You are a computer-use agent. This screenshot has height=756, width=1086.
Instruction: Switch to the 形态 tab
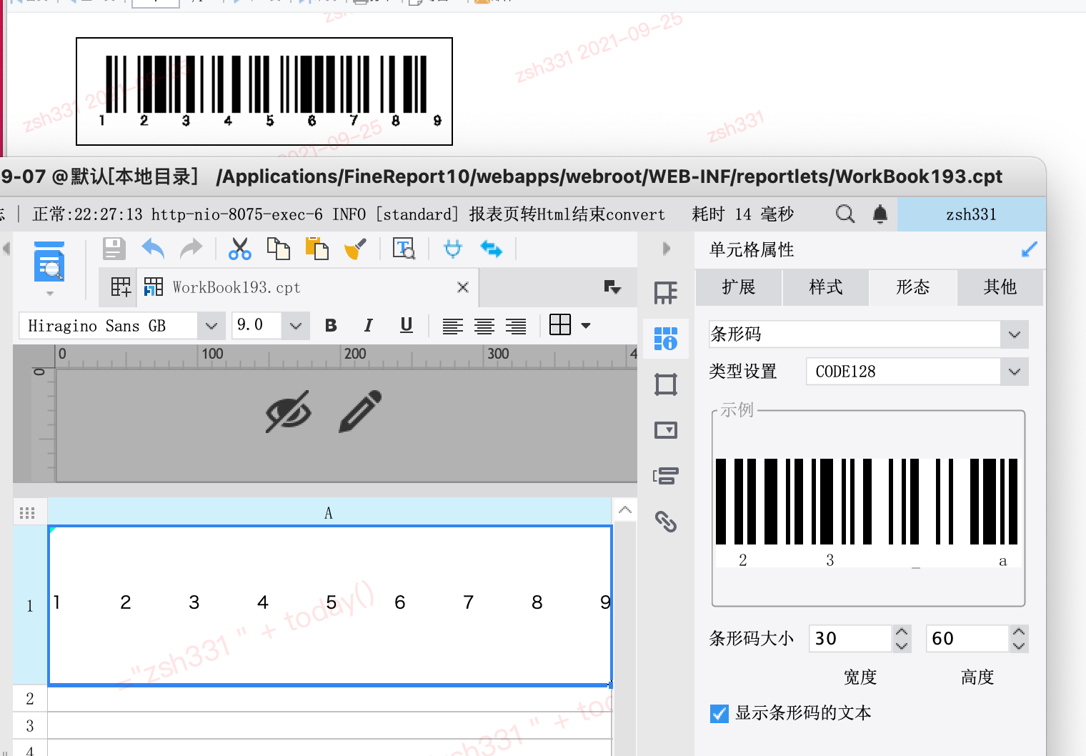pos(913,287)
